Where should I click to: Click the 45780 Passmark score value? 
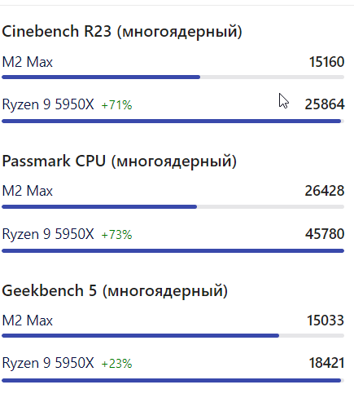click(x=325, y=234)
